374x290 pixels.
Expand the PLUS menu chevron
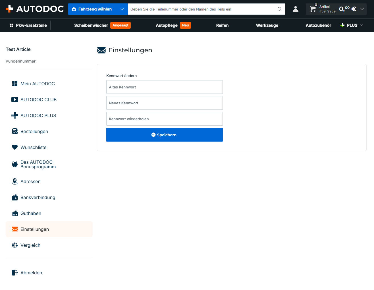(361, 25)
